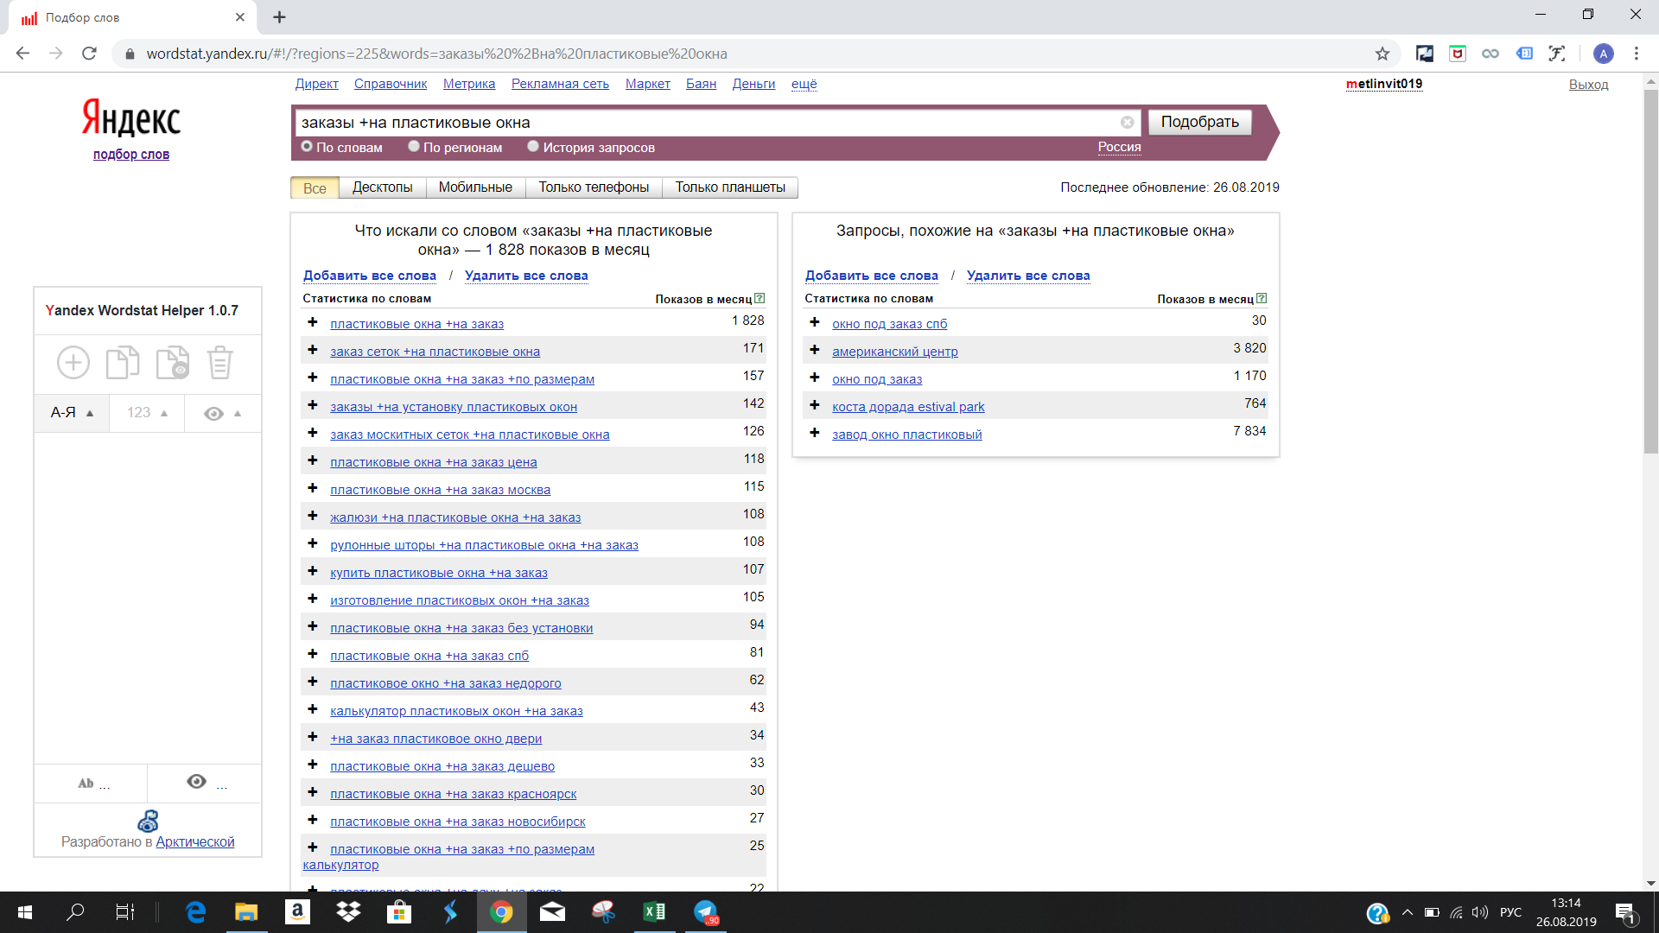1659x933 pixels.
Task: Open the РУС language switcher in tray
Action: (x=1510, y=912)
